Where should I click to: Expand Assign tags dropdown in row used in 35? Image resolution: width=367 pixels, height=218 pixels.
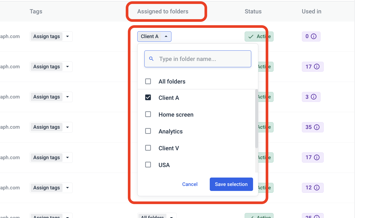(51, 127)
